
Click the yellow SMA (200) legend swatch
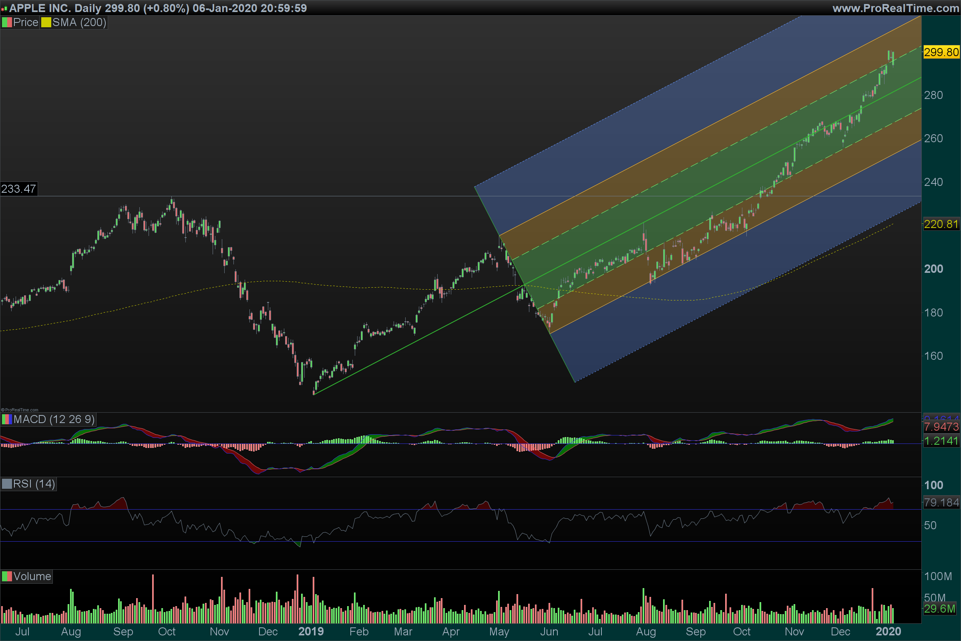46,22
